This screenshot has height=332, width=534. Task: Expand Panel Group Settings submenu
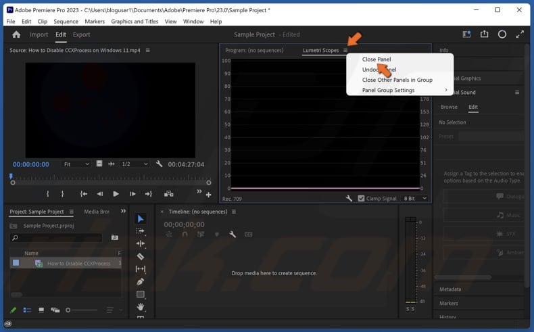[400, 90]
